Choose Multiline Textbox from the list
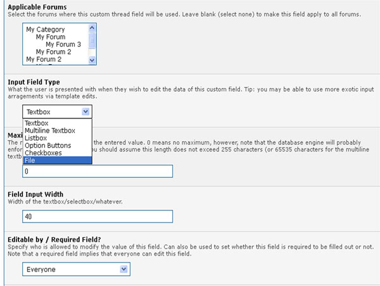The width and height of the screenshot is (380, 286). [50, 131]
